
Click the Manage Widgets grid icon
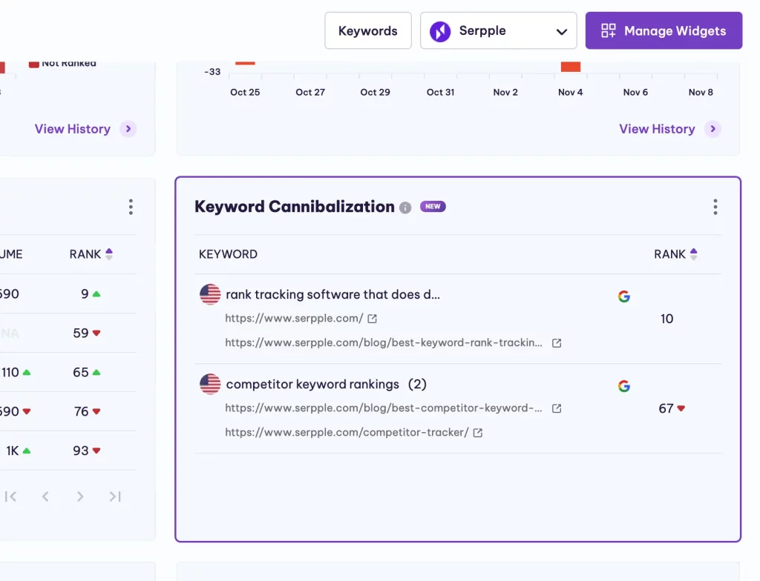click(609, 30)
